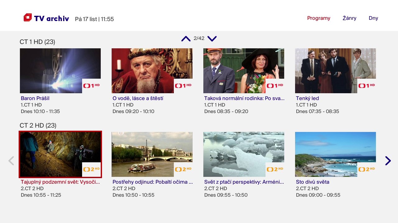Click time Dnes 09:55 - 10:50
Image resolution: width=398 pixels, height=223 pixels.
click(226, 195)
